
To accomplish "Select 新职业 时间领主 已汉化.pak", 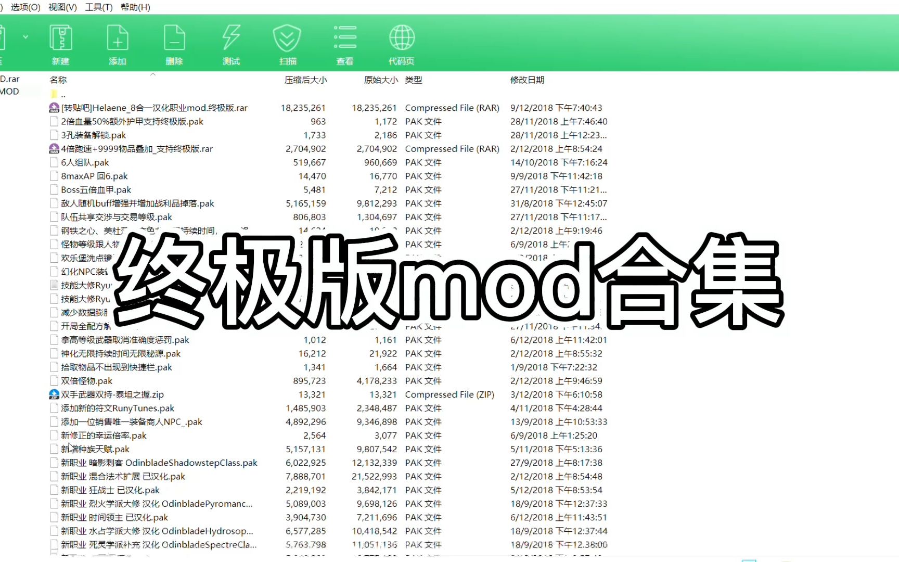I will coord(114,517).
